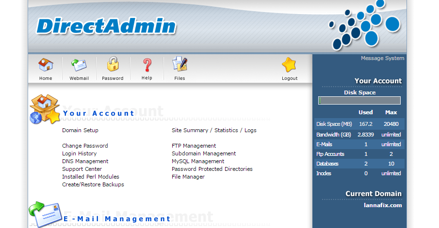
Task: Click the E-Mail Management section heading
Action: (117, 218)
